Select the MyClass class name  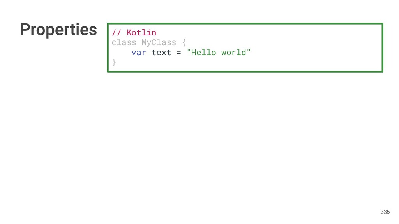coord(159,42)
